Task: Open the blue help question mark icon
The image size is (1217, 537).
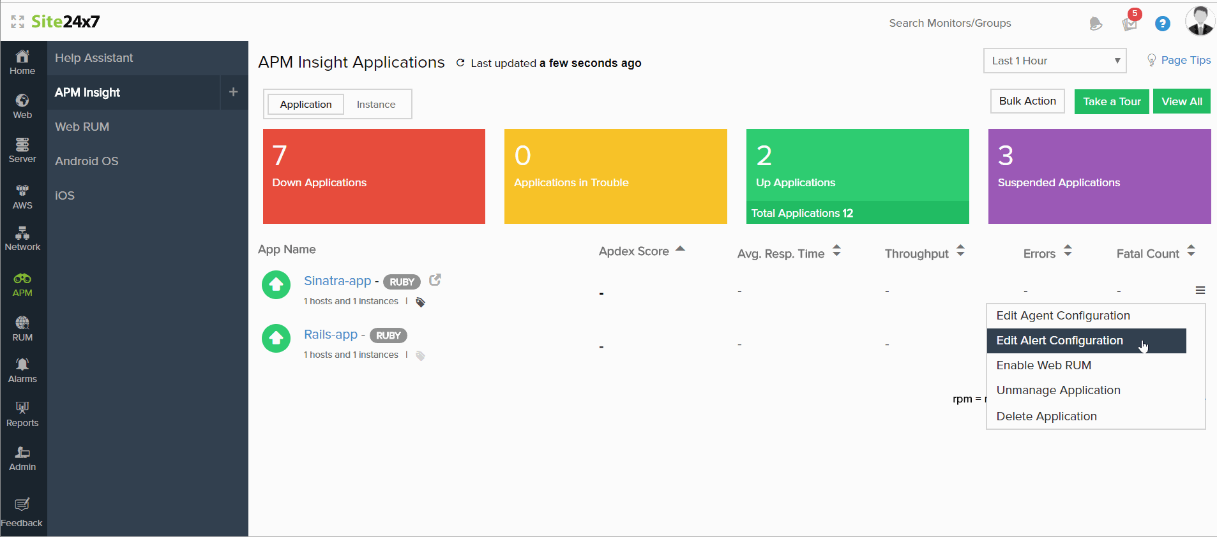Action: [1163, 24]
